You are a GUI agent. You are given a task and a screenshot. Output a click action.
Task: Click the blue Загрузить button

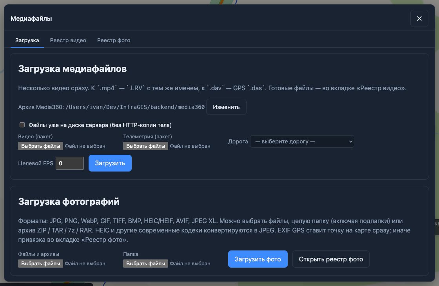(x=110, y=163)
